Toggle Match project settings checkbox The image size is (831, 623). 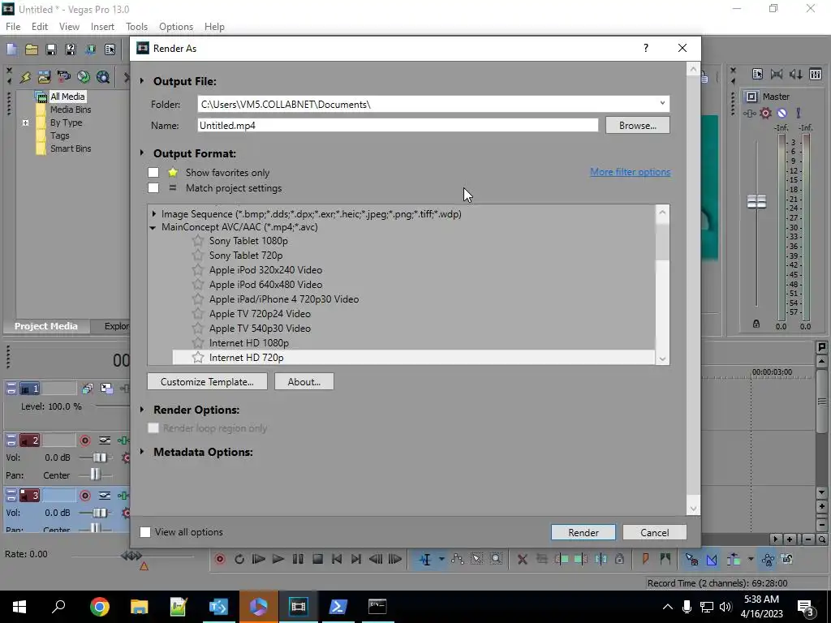153,188
